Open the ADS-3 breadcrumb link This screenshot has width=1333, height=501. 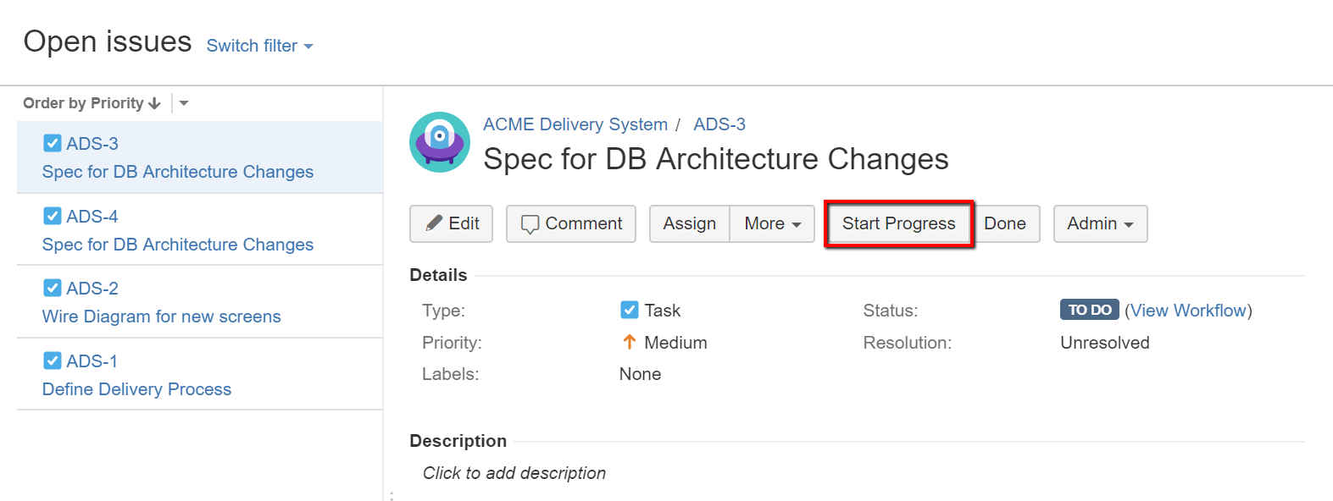719,124
